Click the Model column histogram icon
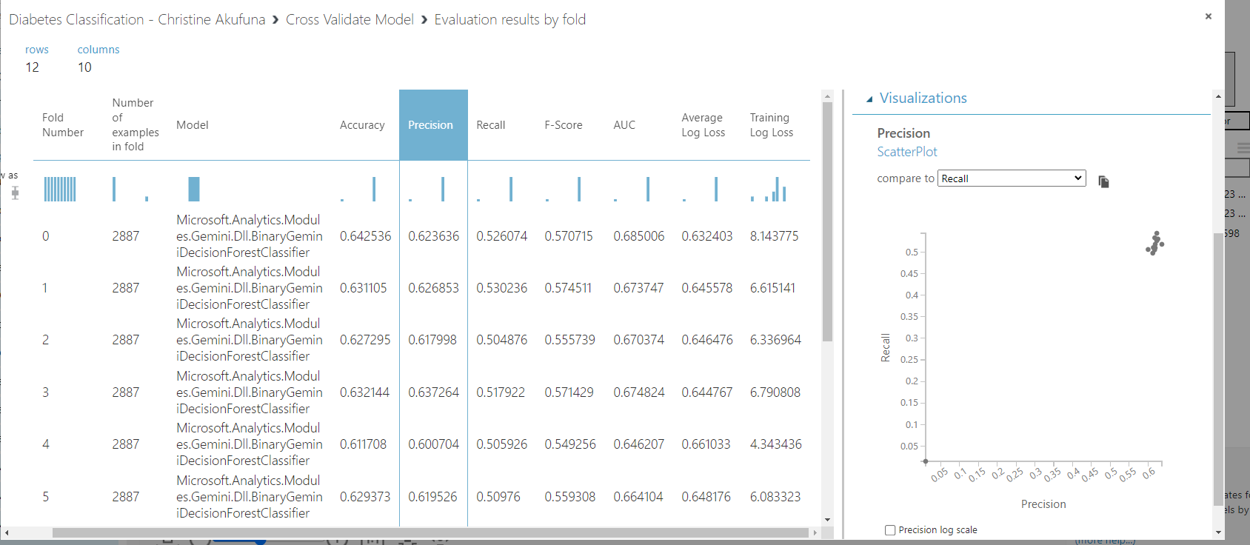The width and height of the screenshot is (1250, 545). click(x=194, y=189)
